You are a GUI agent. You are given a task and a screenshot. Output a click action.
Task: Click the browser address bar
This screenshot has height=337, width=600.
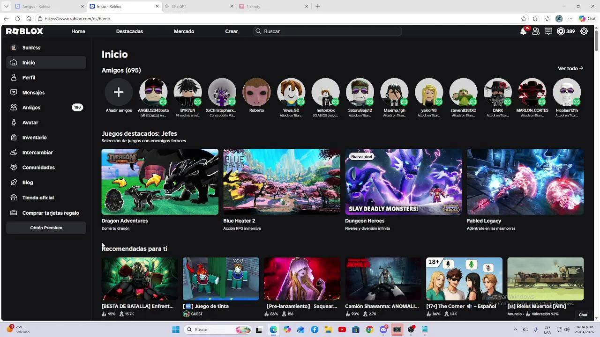pos(281,19)
